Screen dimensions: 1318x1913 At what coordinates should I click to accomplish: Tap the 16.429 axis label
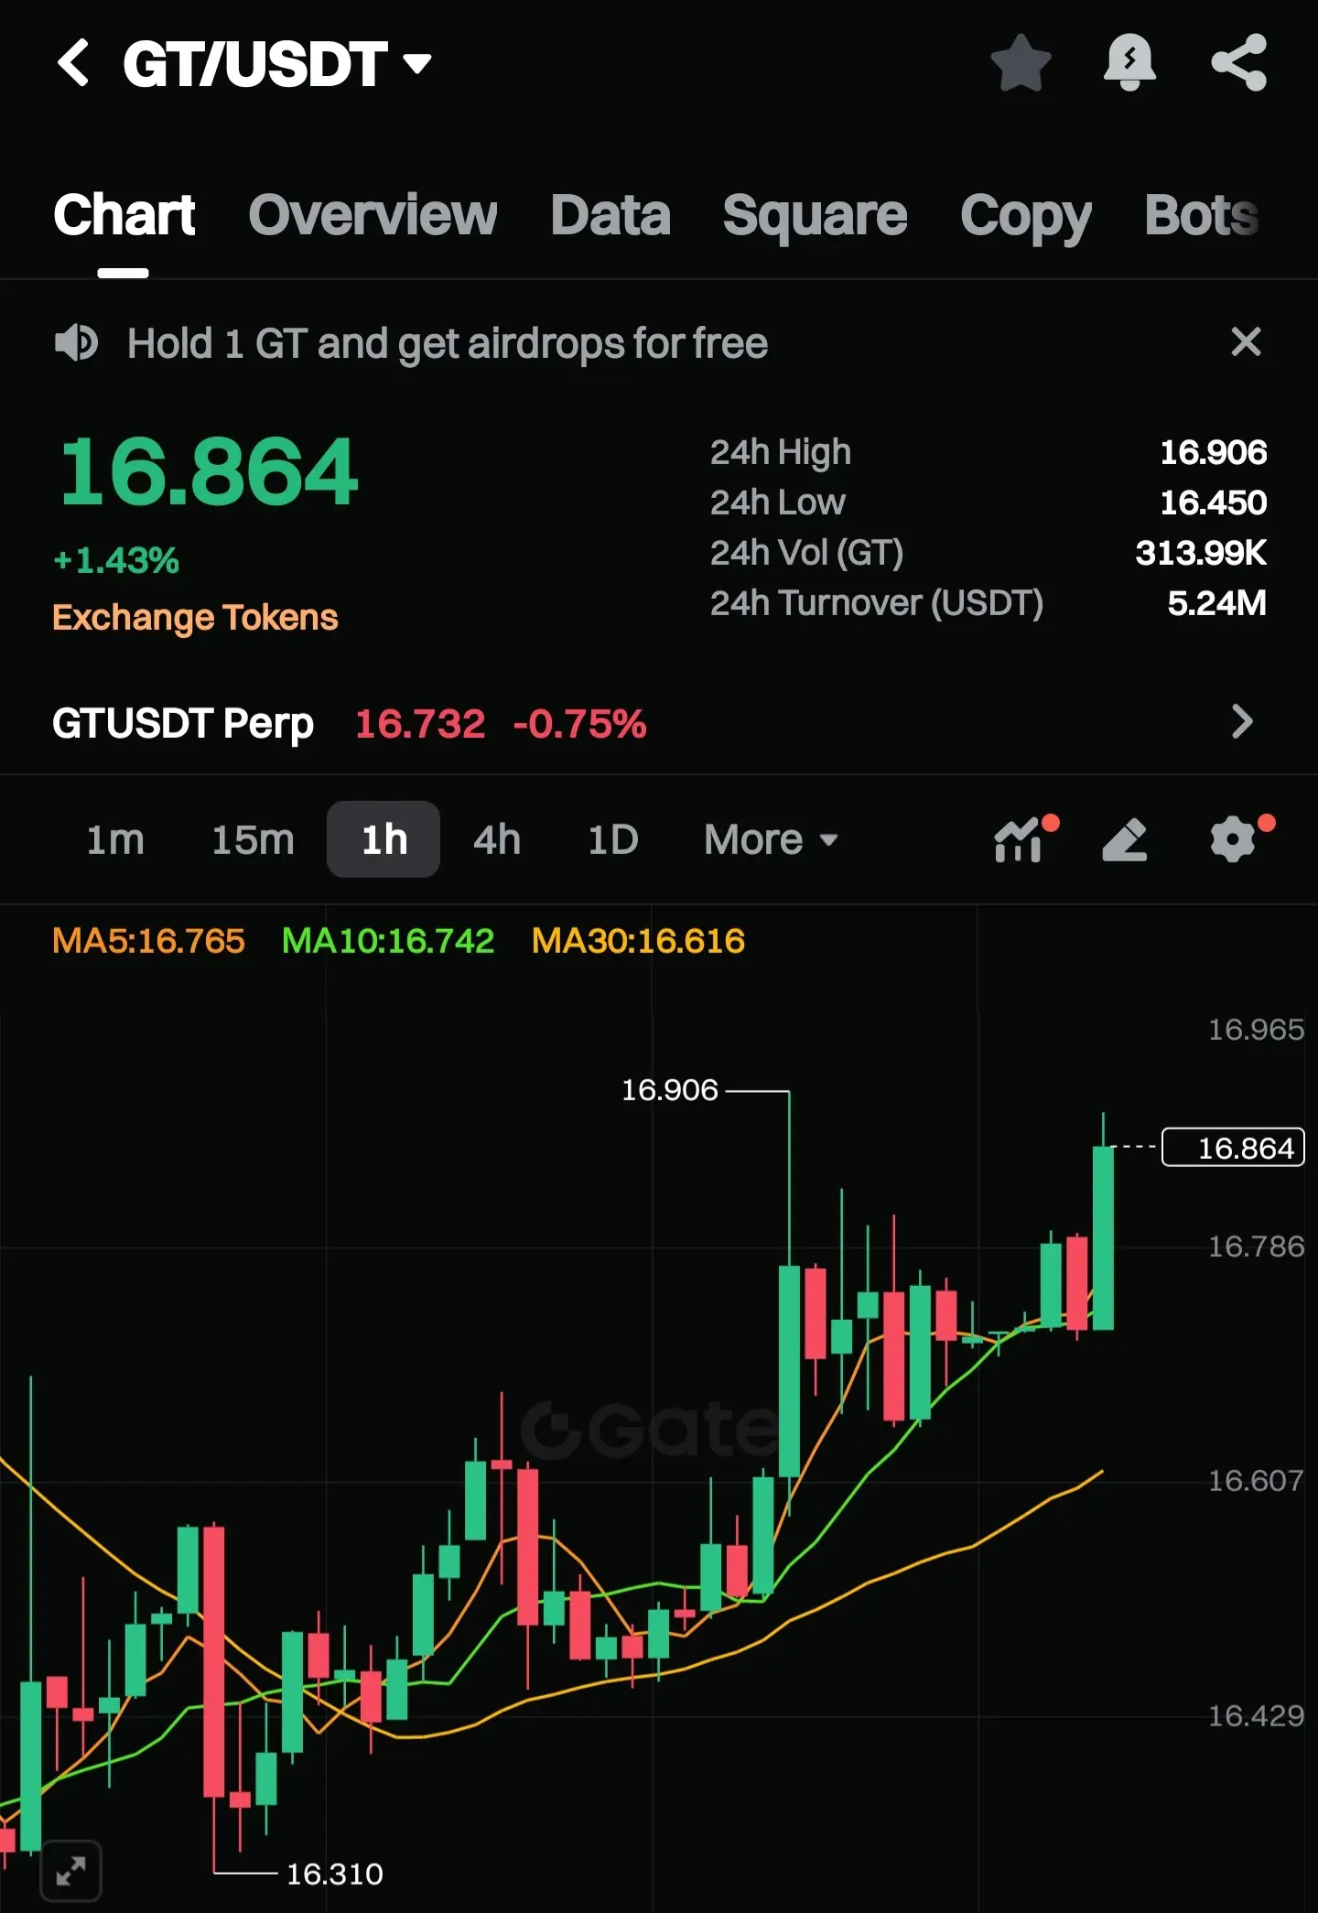pyautogui.click(x=1256, y=1716)
